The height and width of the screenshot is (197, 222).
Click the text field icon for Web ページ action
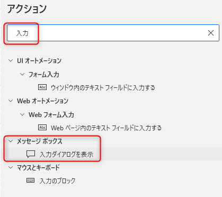[x=42, y=128]
